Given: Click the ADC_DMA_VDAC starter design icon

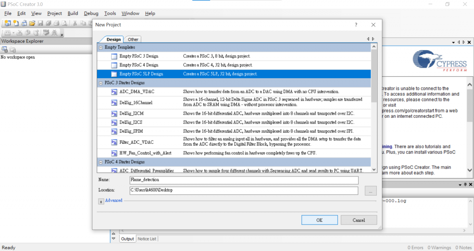Looking at the screenshot, I should pyautogui.click(x=114, y=92).
